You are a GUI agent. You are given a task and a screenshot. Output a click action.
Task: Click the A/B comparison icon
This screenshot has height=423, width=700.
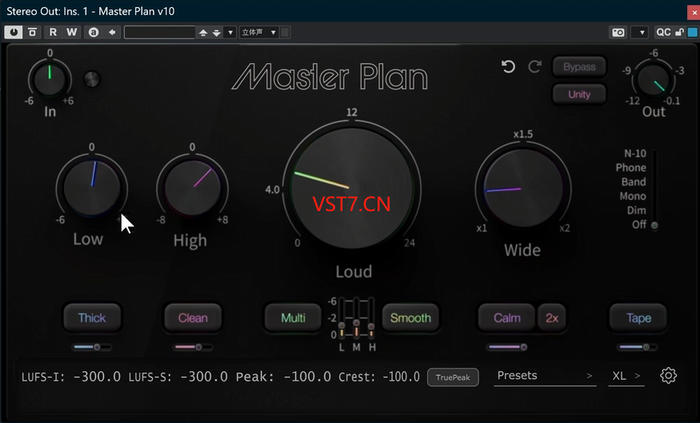click(x=94, y=32)
